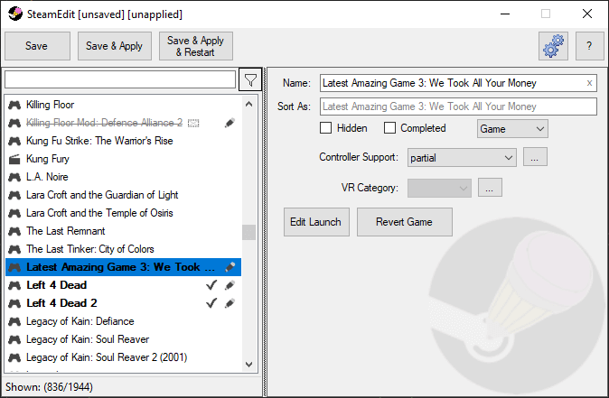
Task: Click the gamepad icon next to L.A. Noire
Action: pyautogui.click(x=14, y=177)
